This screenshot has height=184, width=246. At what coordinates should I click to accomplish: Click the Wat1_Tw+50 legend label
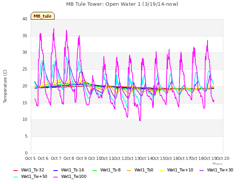pos(34,176)
